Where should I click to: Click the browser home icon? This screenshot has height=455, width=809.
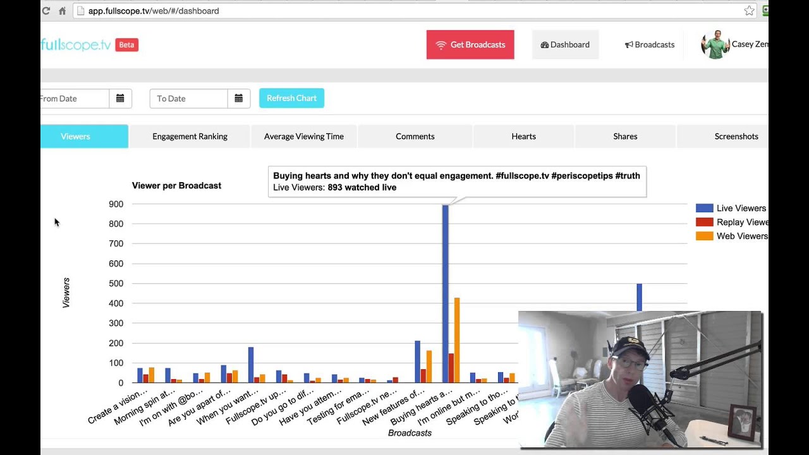62,11
